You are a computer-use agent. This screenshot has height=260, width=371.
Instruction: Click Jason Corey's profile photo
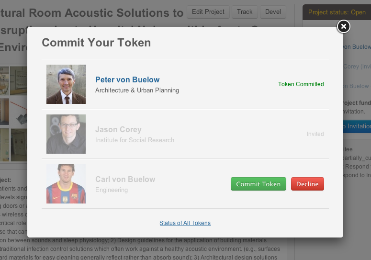click(66, 134)
